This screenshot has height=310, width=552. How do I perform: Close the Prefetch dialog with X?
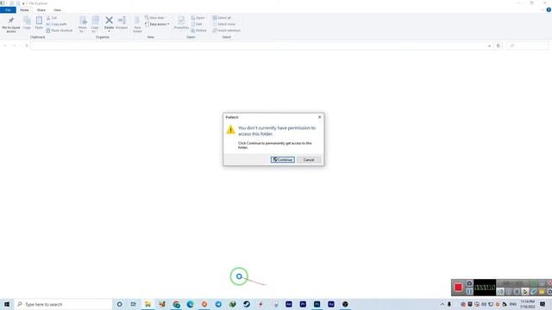point(320,117)
